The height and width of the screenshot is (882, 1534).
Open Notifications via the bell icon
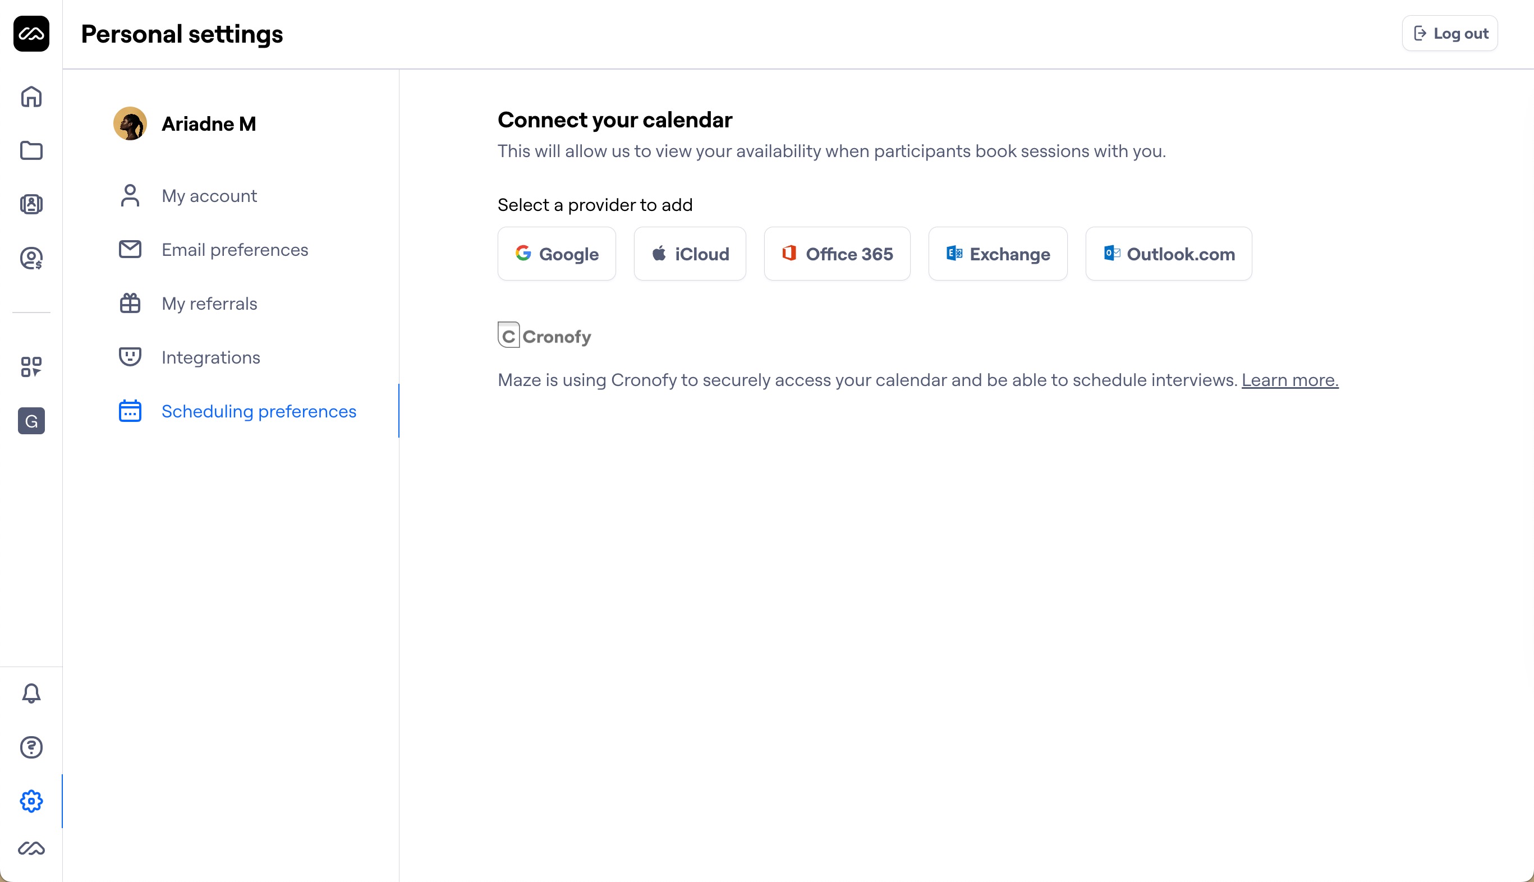31,693
